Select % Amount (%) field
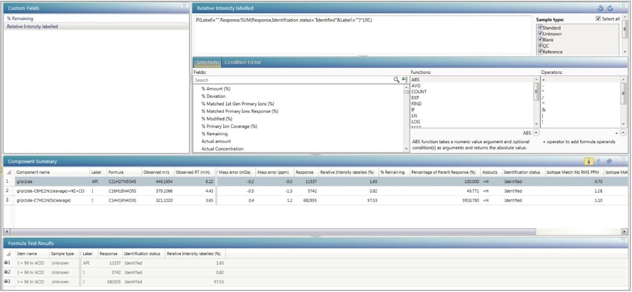Viewport: 632px width, 292px height. pos(216,89)
